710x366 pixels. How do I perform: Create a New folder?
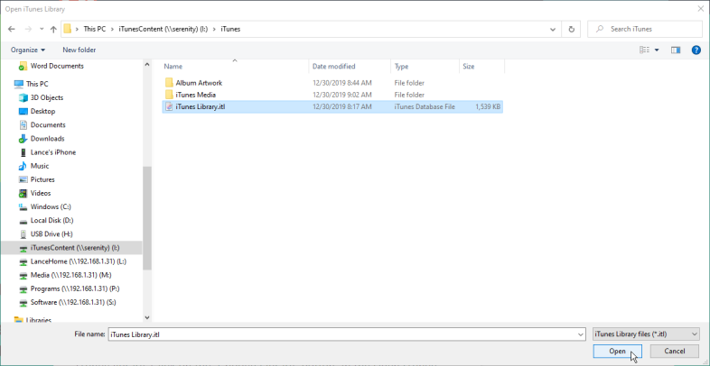(x=79, y=50)
